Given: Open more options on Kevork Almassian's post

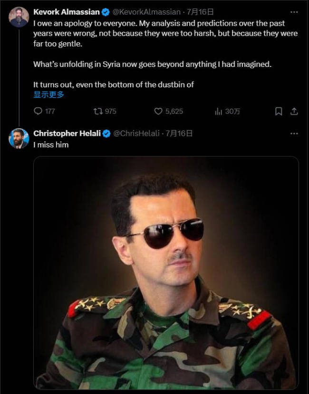Looking at the screenshot, I should tap(294, 12).
